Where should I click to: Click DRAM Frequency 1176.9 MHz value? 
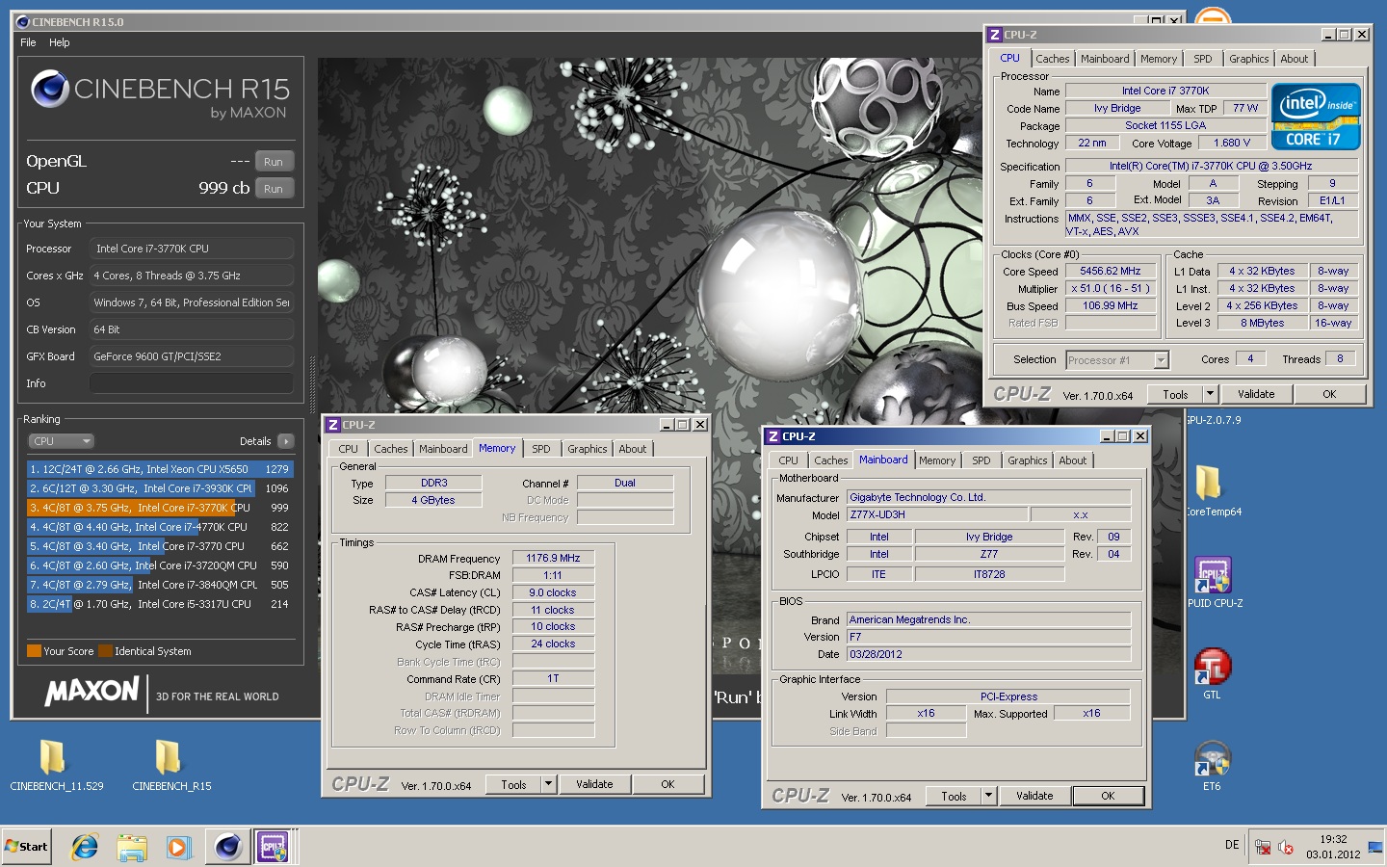tap(553, 558)
